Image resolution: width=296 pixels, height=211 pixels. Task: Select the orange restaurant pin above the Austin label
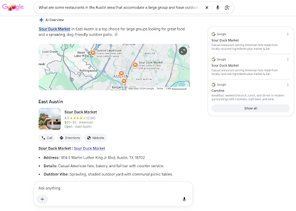[121, 73]
